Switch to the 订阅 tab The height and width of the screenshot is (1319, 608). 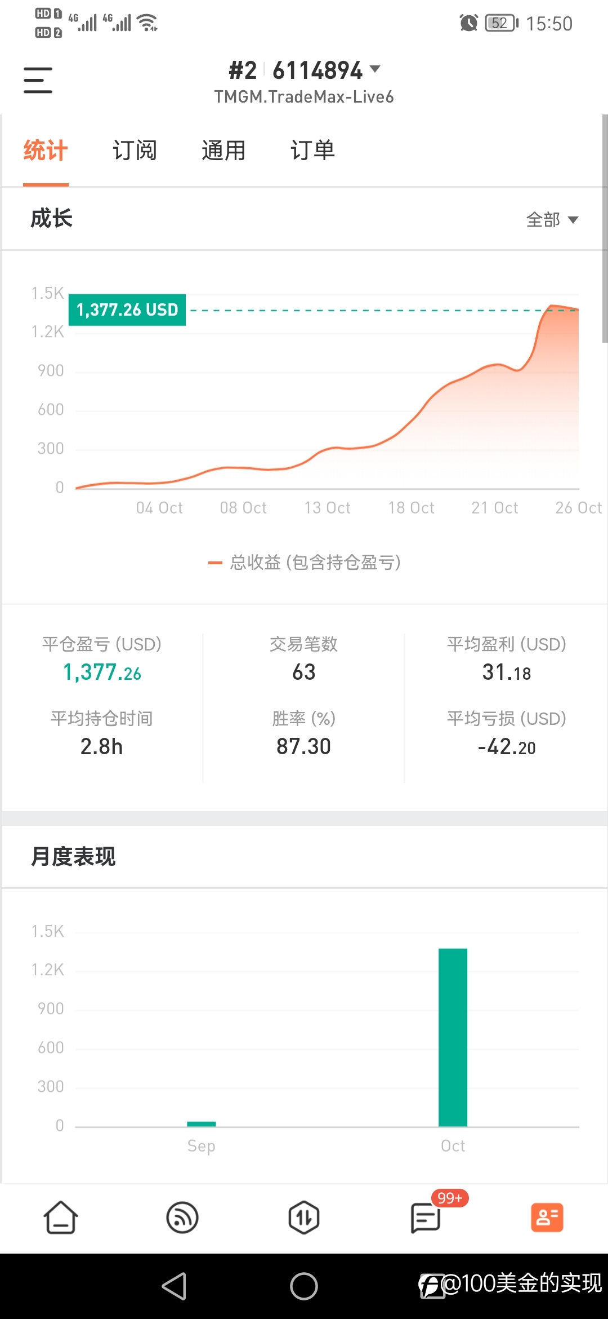[135, 151]
